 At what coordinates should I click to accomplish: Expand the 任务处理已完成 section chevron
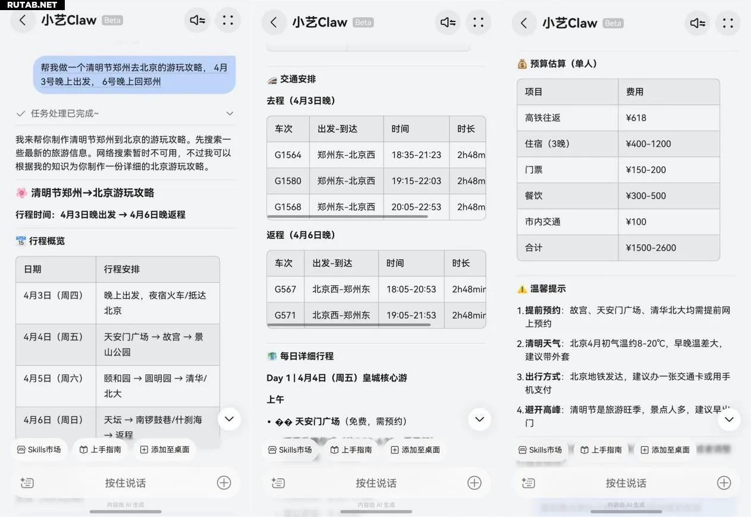[x=230, y=114]
